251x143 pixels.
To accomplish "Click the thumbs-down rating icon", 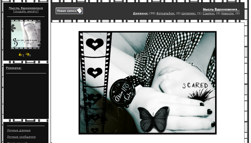I will (x=27, y=54).
